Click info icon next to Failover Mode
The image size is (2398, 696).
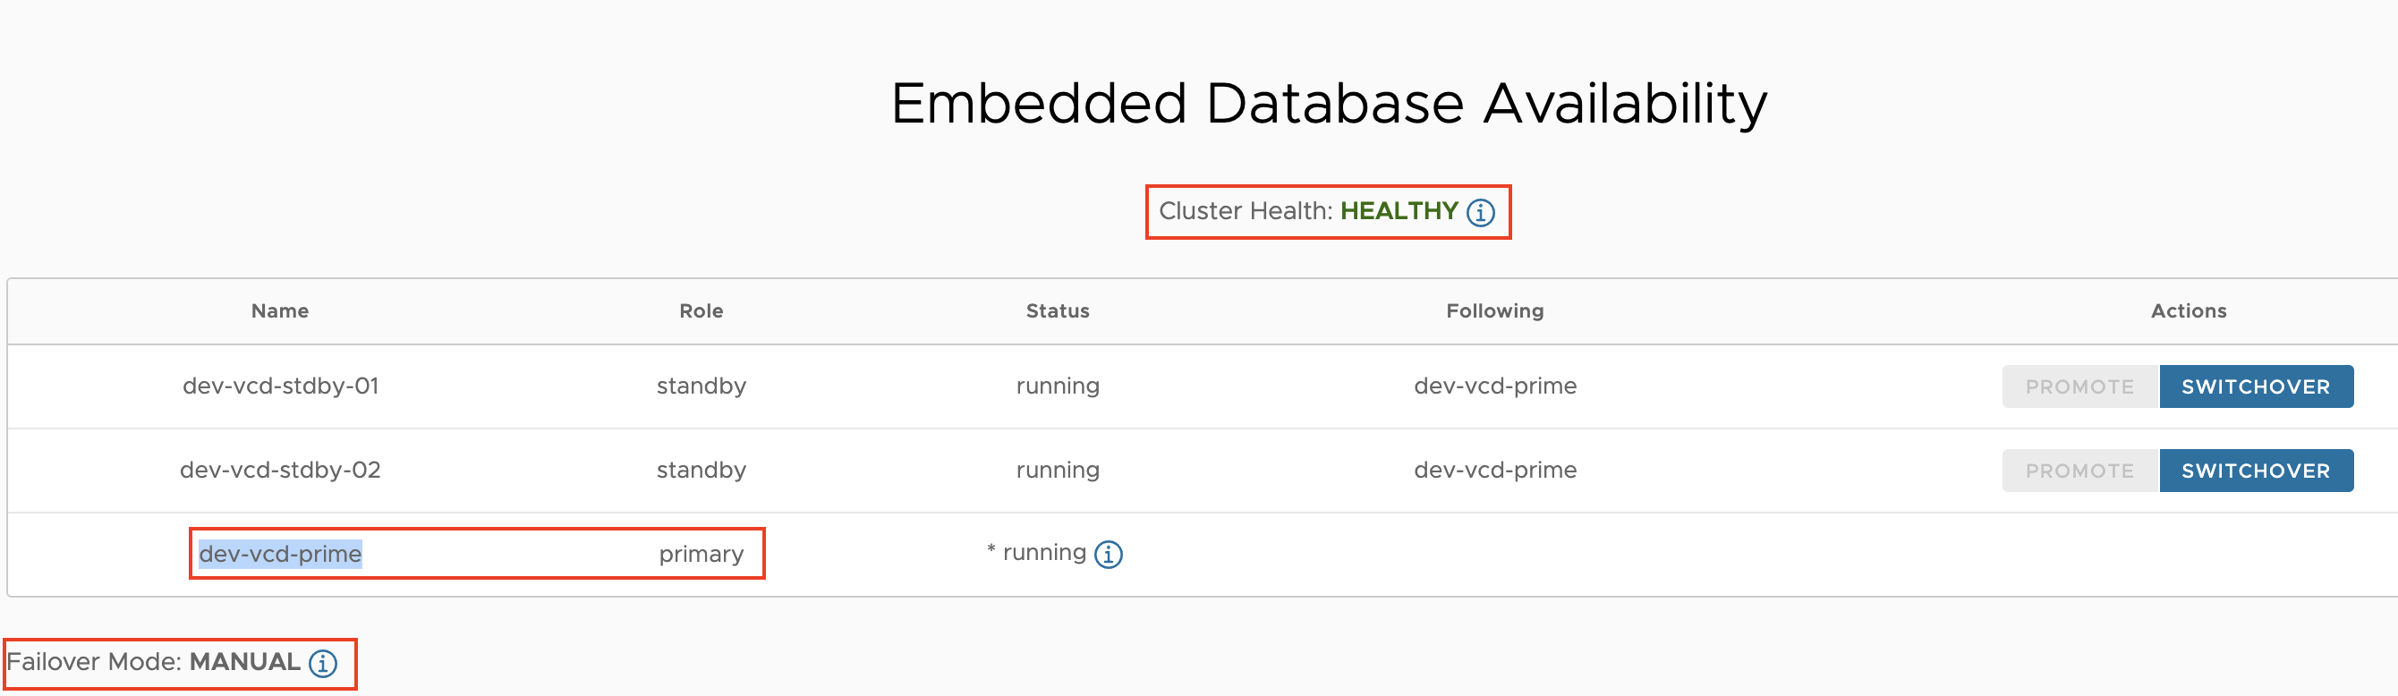(323, 664)
